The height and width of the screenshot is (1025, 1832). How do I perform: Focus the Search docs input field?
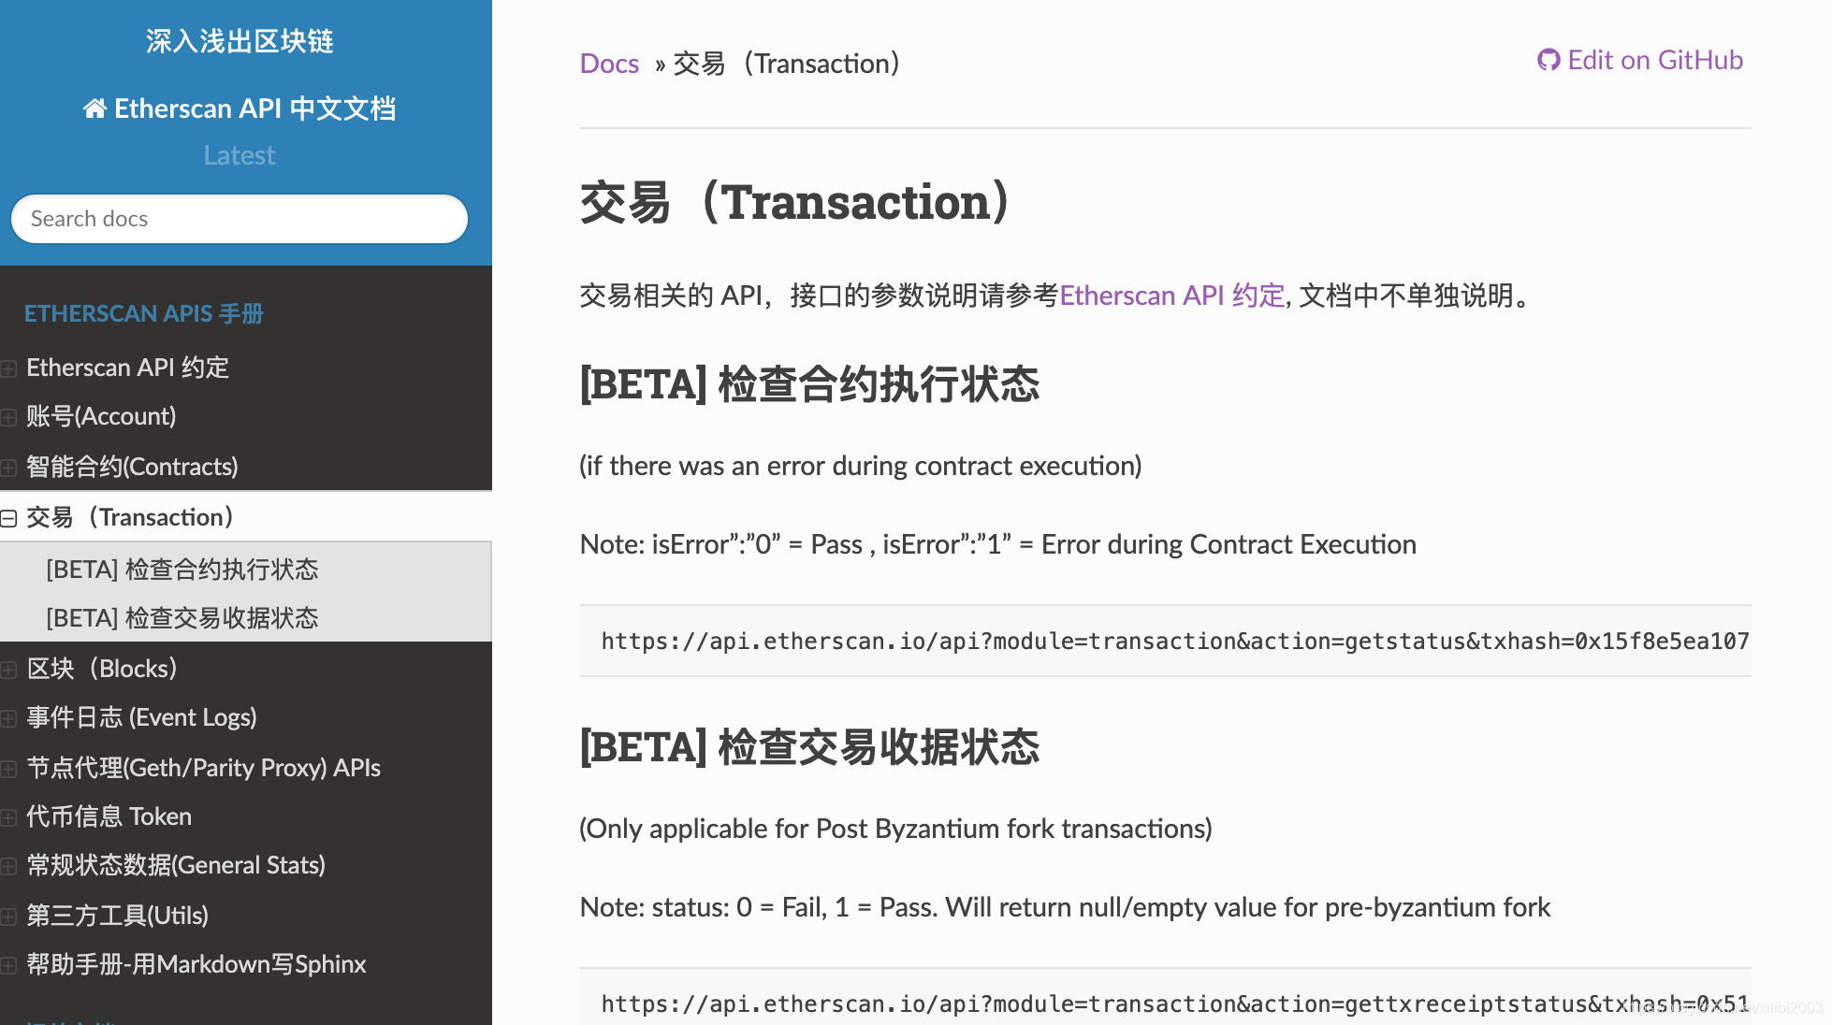tap(239, 219)
